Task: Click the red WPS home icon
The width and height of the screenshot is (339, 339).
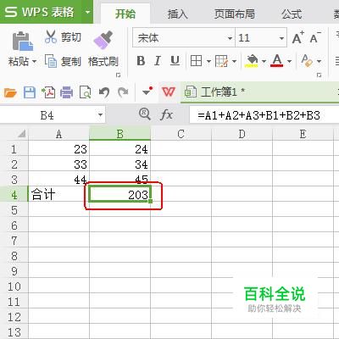Action: (x=169, y=92)
